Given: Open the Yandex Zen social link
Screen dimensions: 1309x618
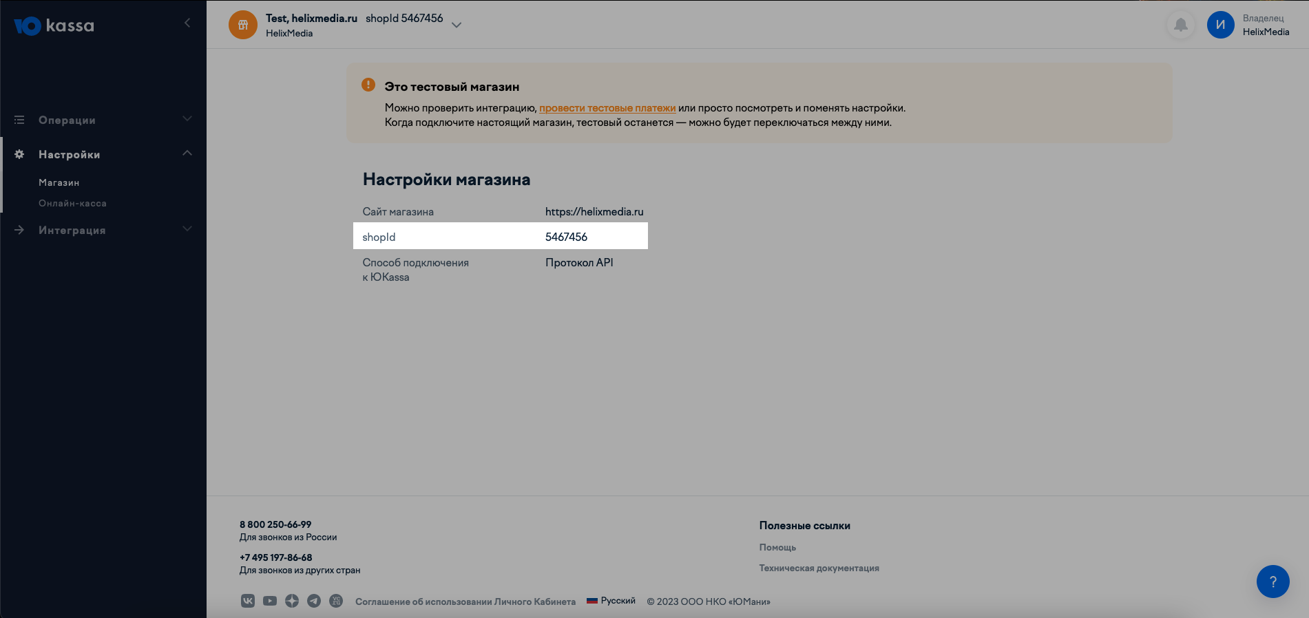Looking at the screenshot, I should tap(292, 601).
